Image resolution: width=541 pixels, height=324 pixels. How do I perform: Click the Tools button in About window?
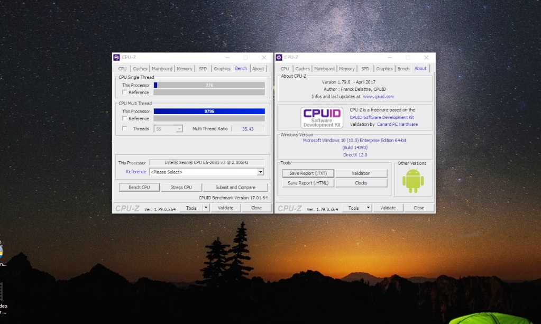[x=354, y=208]
